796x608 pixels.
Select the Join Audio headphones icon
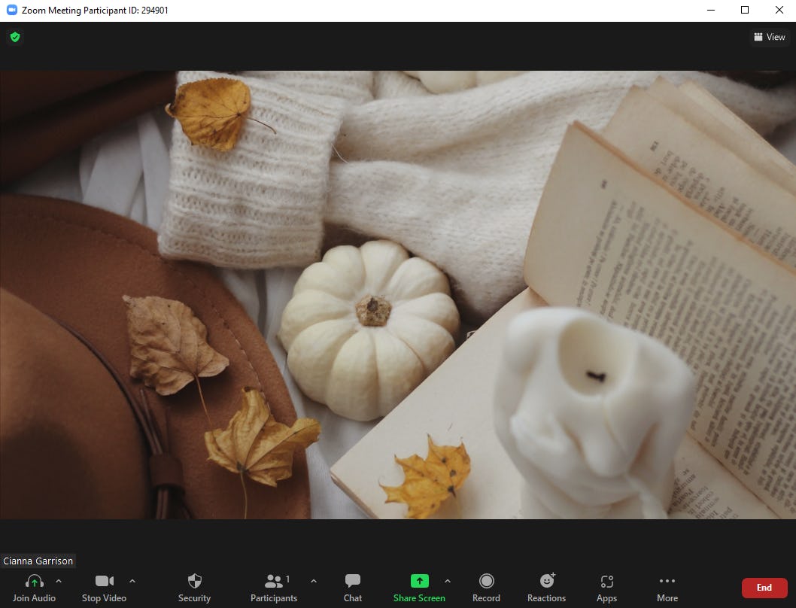tap(33, 580)
